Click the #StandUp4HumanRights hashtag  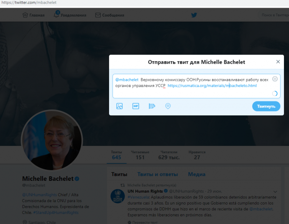(56, 212)
